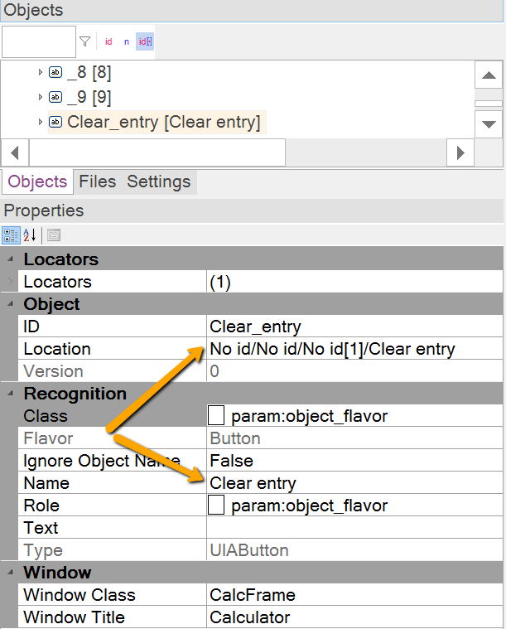Tick the Role param:object_flavor checkbox
This screenshot has height=629, width=506.
tap(216, 506)
